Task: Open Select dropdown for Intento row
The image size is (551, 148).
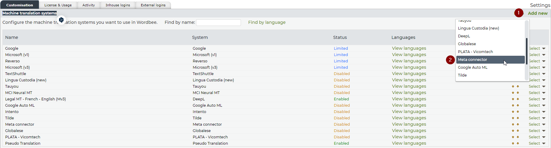Action: pos(537,112)
